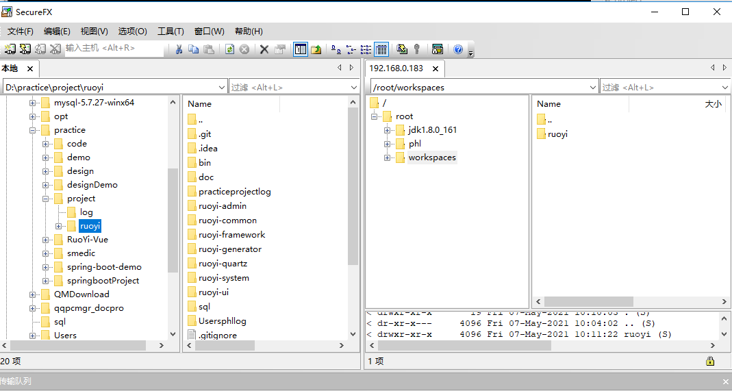Select the remote ruoyi folder in list
Image resolution: width=732 pixels, height=391 pixels.
pyautogui.click(x=557, y=134)
